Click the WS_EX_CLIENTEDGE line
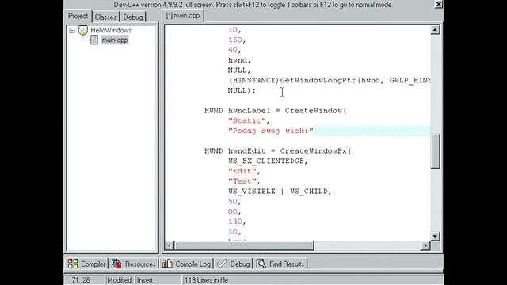The height and width of the screenshot is (285, 507). point(268,161)
